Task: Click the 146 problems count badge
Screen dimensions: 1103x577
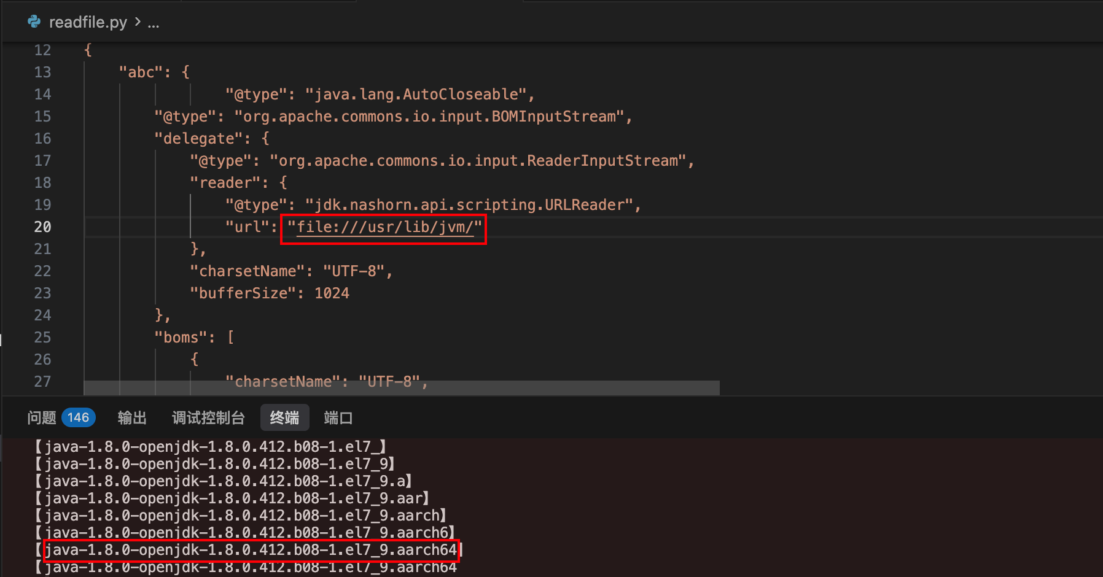Action: pos(78,418)
